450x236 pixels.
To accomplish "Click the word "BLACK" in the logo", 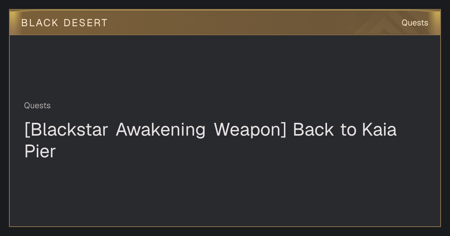I will coord(40,23).
